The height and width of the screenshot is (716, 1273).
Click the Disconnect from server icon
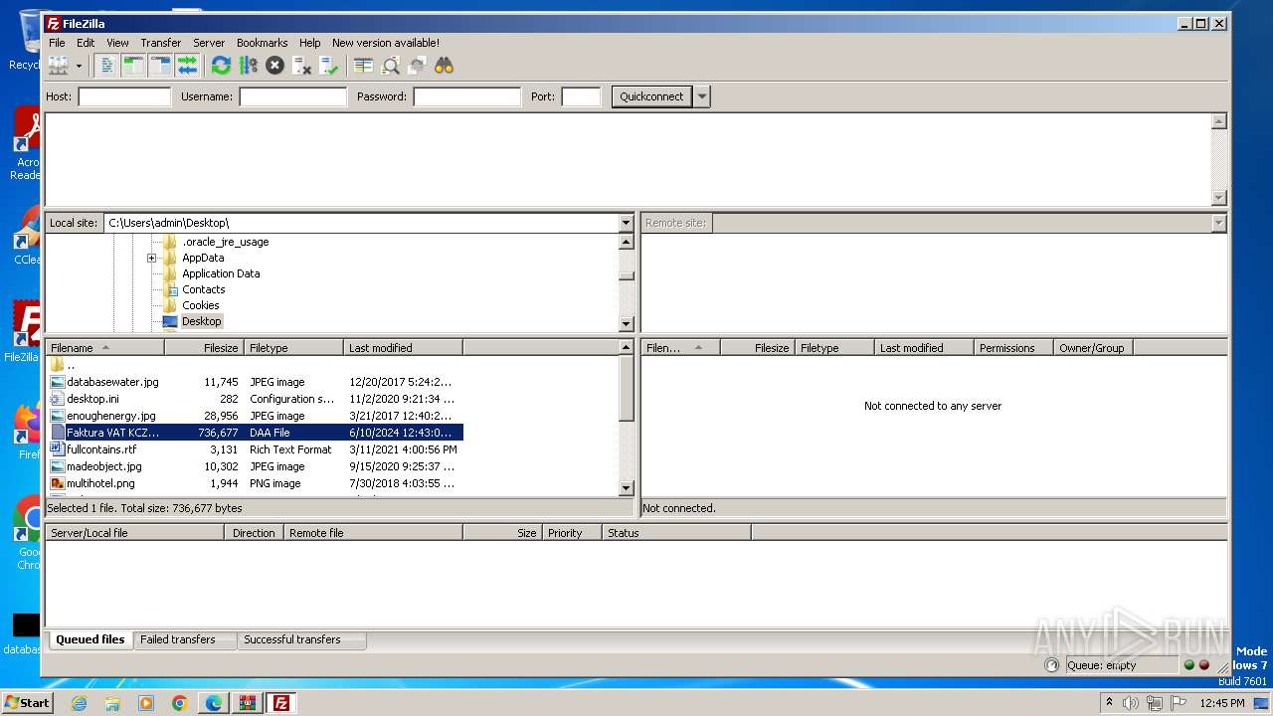(x=301, y=66)
